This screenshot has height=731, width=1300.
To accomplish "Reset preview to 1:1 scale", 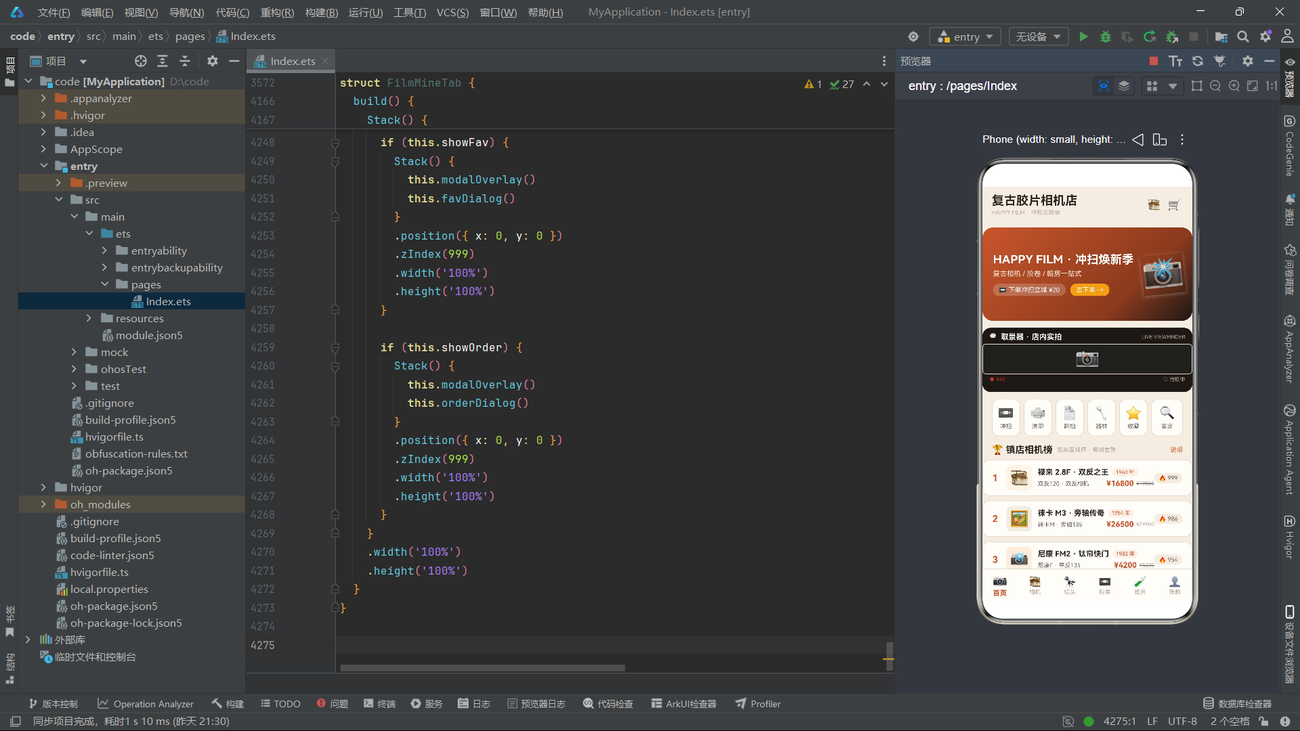I will (1272, 86).
